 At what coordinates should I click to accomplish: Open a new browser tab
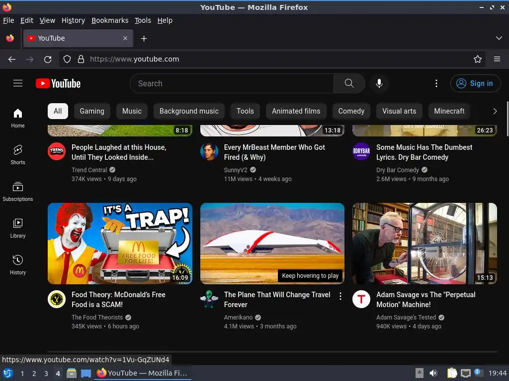pyautogui.click(x=144, y=39)
